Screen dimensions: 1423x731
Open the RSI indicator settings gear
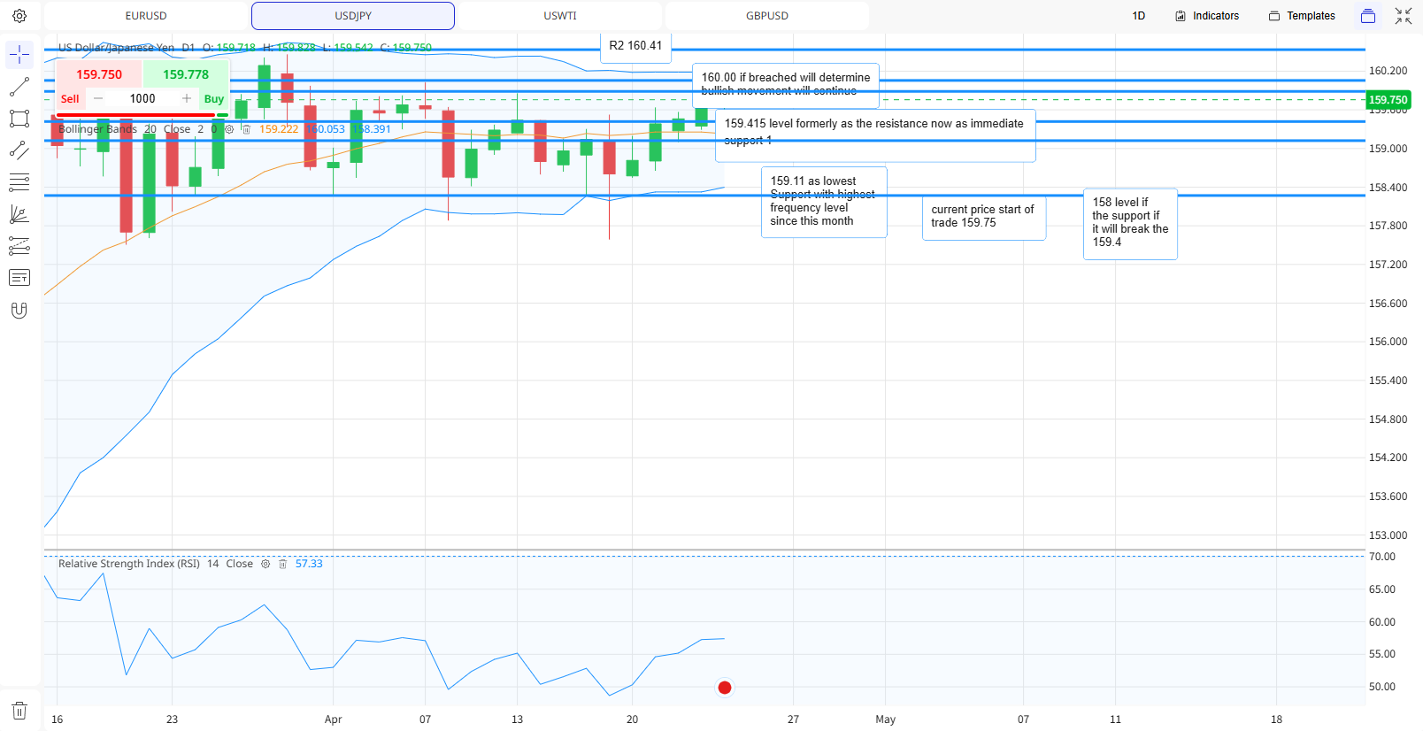[265, 564]
